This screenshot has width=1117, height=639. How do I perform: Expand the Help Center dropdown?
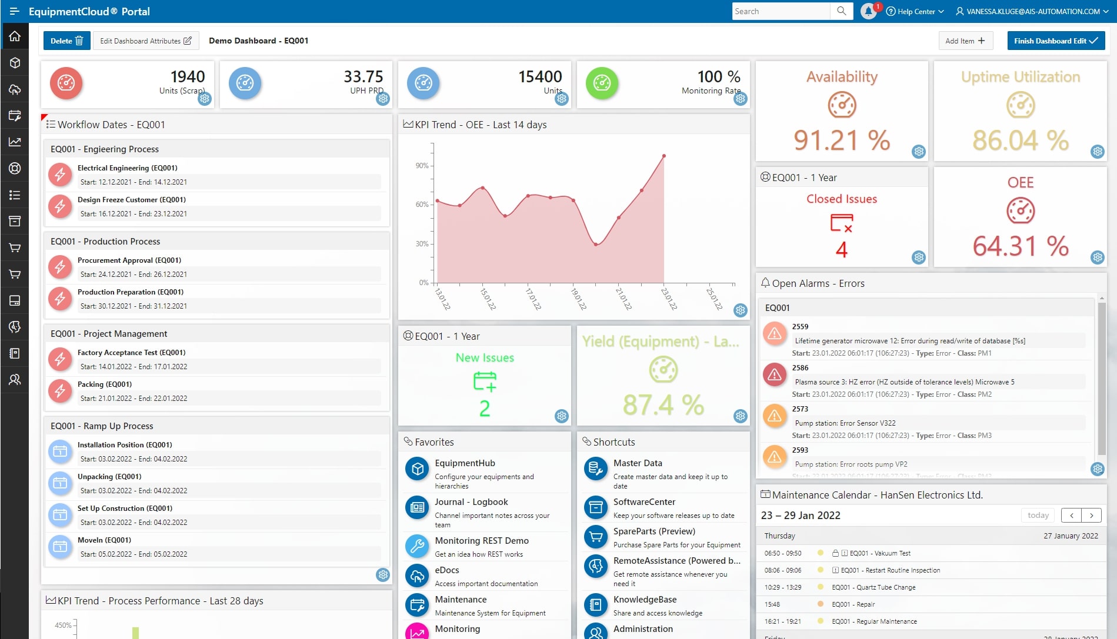(915, 11)
